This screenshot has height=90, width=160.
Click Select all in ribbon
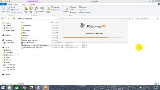pos(82,7)
